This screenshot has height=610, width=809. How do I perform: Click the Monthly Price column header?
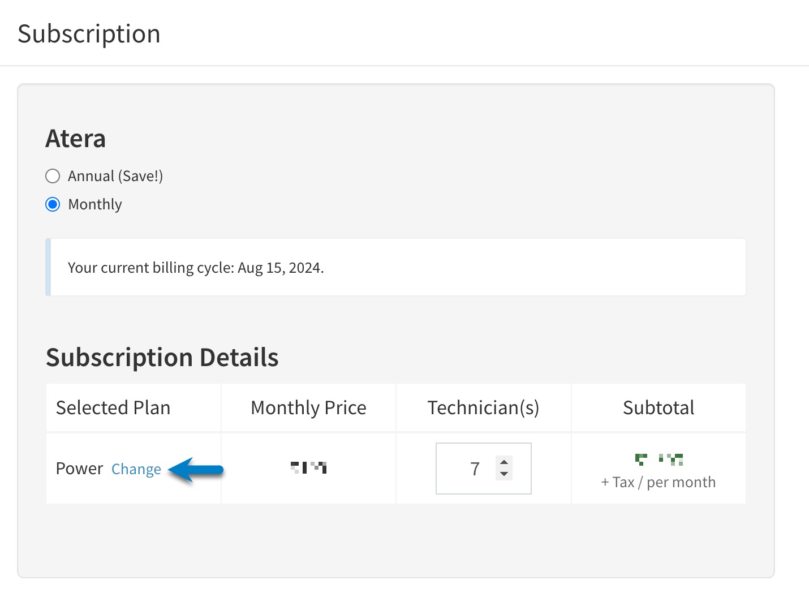tap(308, 407)
